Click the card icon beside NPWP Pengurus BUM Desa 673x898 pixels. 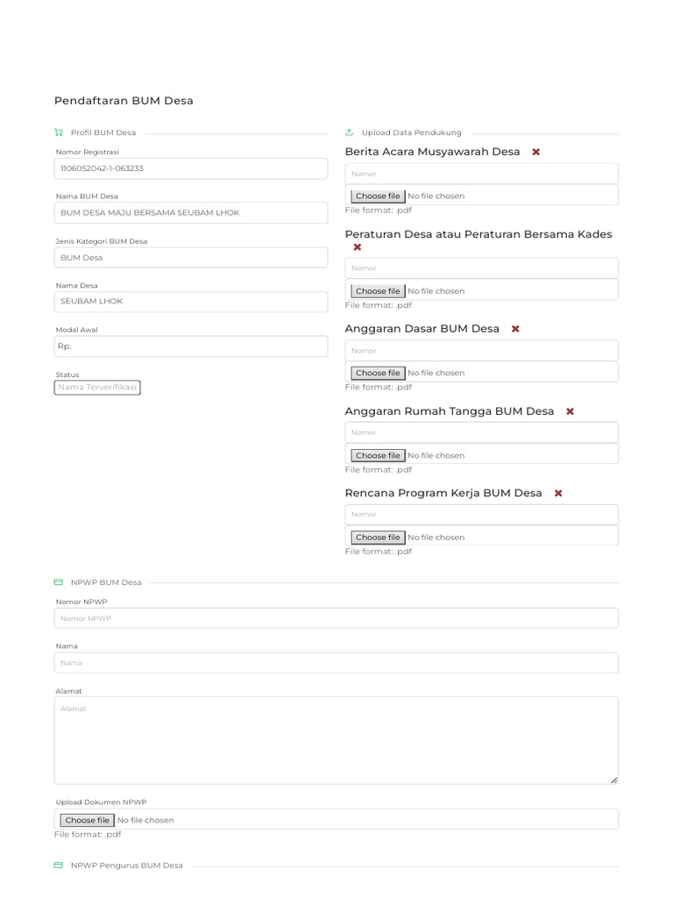pyautogui.click(x=59, y=866)
